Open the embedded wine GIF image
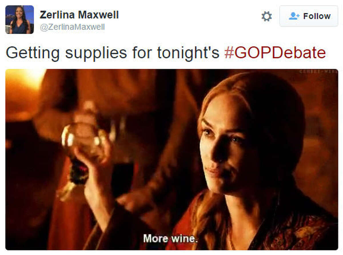Viewport: 343px width, 255px height. tap(171, 160)
